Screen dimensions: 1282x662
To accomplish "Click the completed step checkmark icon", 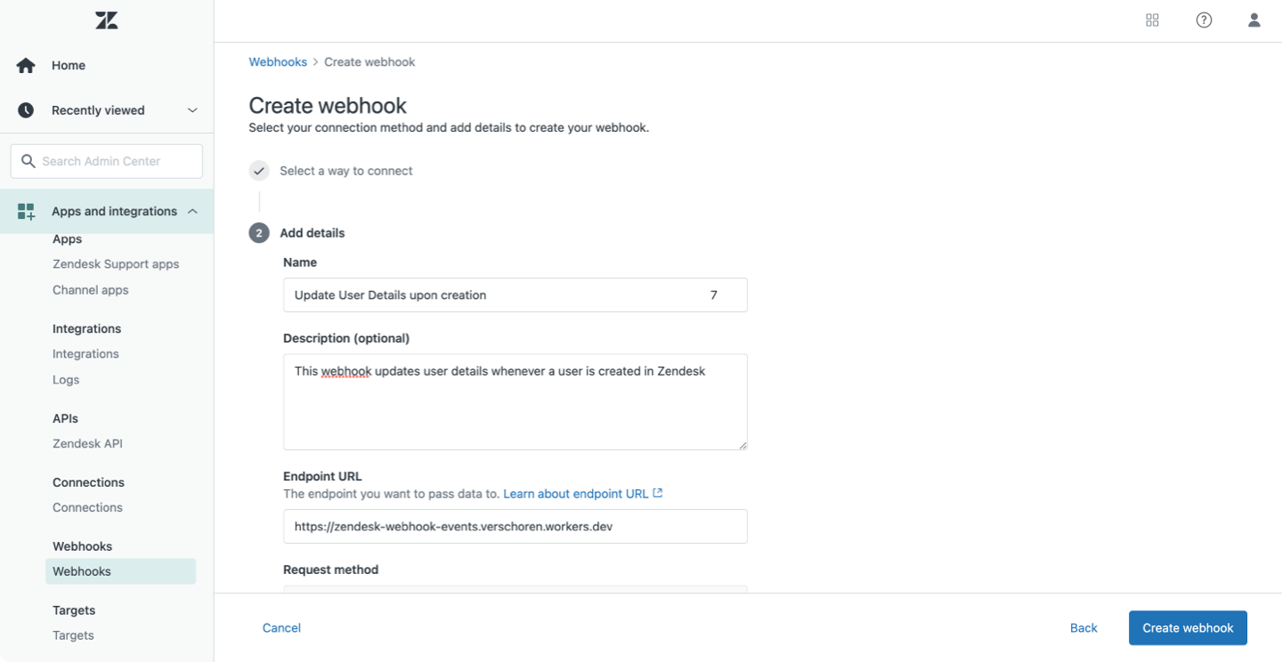I will (x=259, y=171).
